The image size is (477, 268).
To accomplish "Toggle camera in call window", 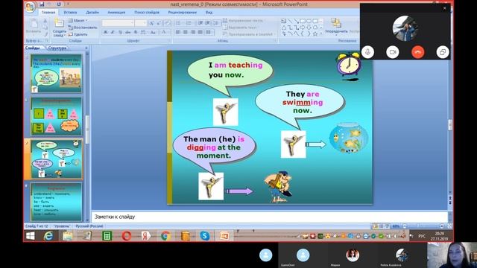I will [x=393, y=52].
